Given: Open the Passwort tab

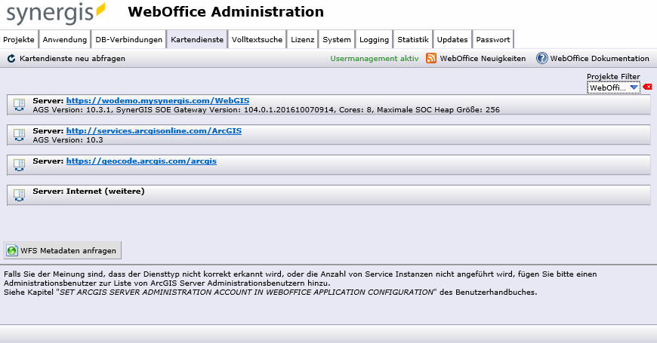Looking at the screenshot, I should point(493,39).
